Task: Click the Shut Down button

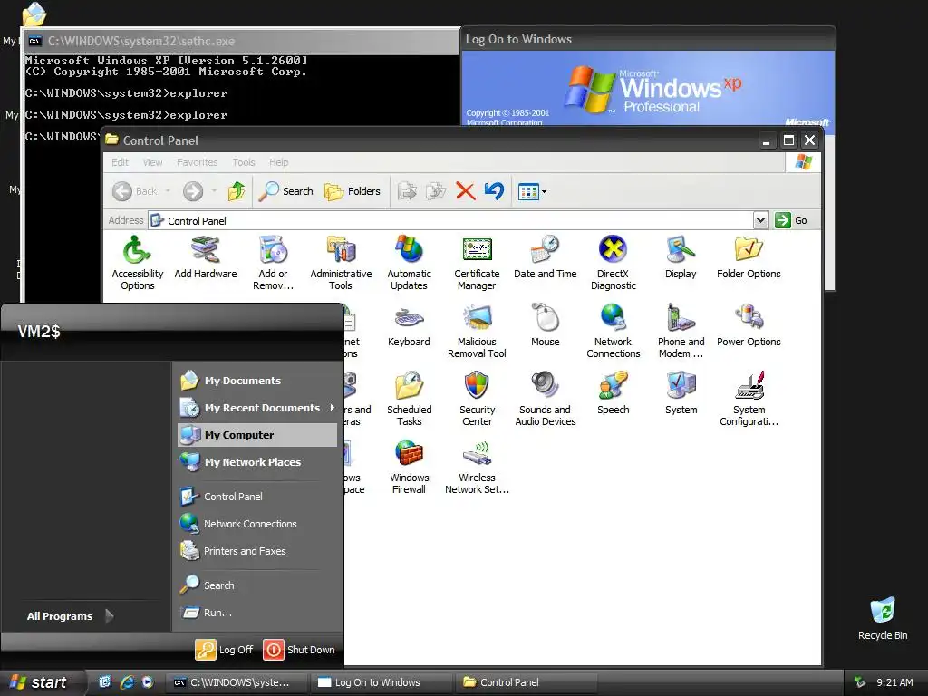Action: 299,650
